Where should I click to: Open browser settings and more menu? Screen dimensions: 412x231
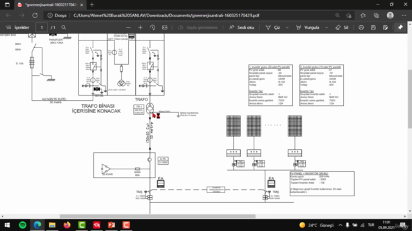point(404,15)
